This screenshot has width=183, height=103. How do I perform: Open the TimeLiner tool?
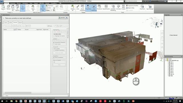(100, 7)
